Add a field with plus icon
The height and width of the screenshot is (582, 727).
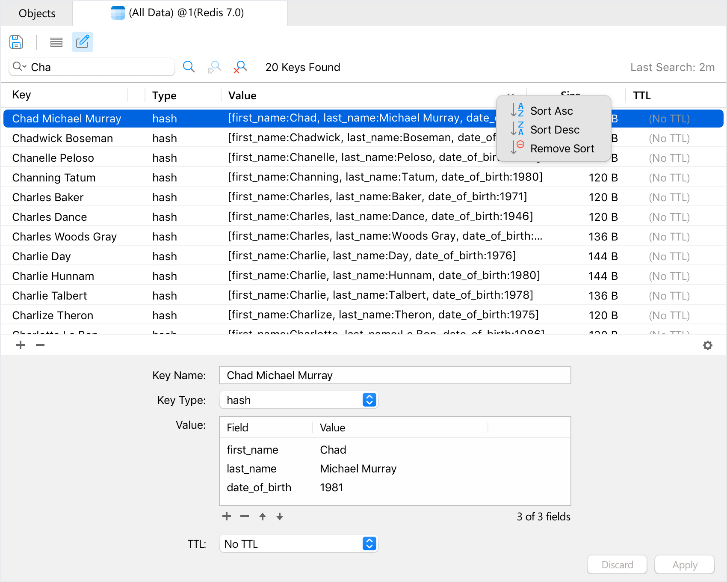click(x=227, y=517)
